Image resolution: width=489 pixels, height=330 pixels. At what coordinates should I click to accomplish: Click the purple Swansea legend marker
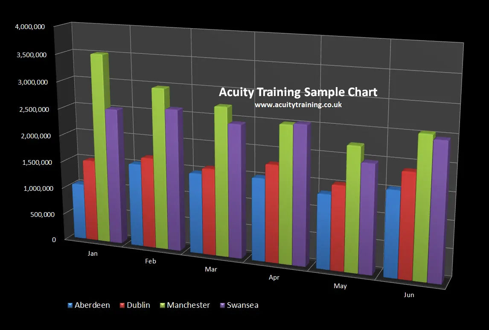click(x=223, y=305)
